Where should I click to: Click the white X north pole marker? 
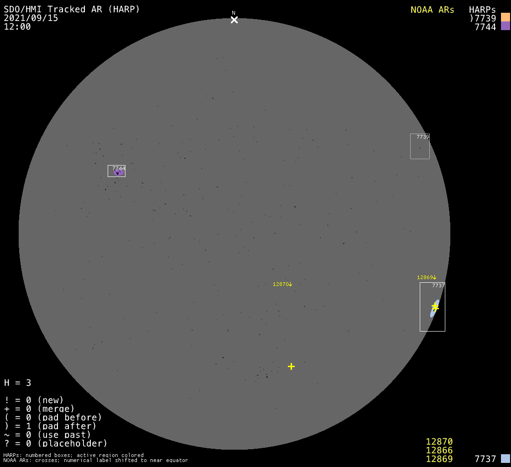click(x=234, y=20)
